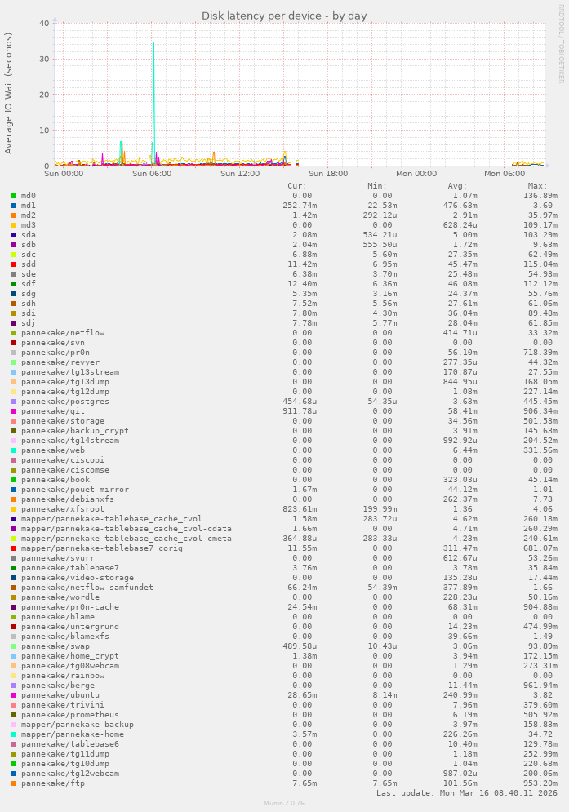This screenshot has width=569, height=812.
Task: Click the pannekake/ubuntu avg value 240.99m
Action: tap(460, 695)
